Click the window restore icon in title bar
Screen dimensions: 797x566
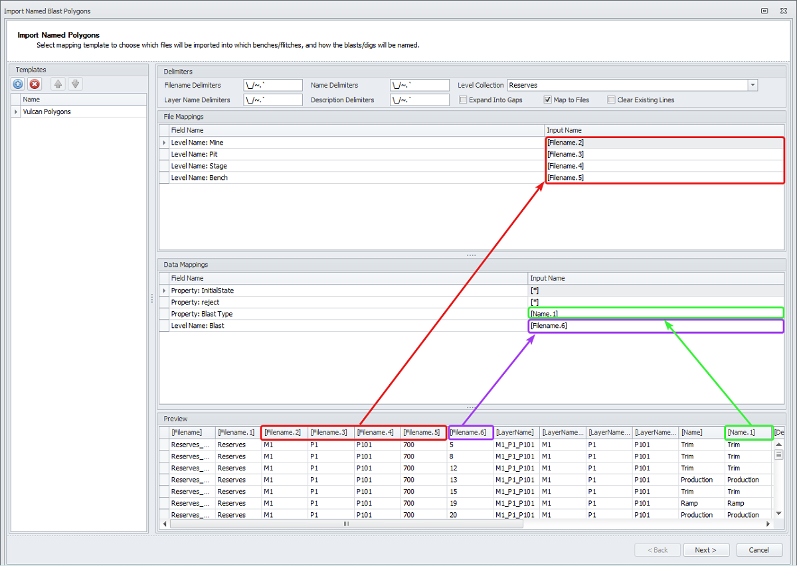(764, 11)
